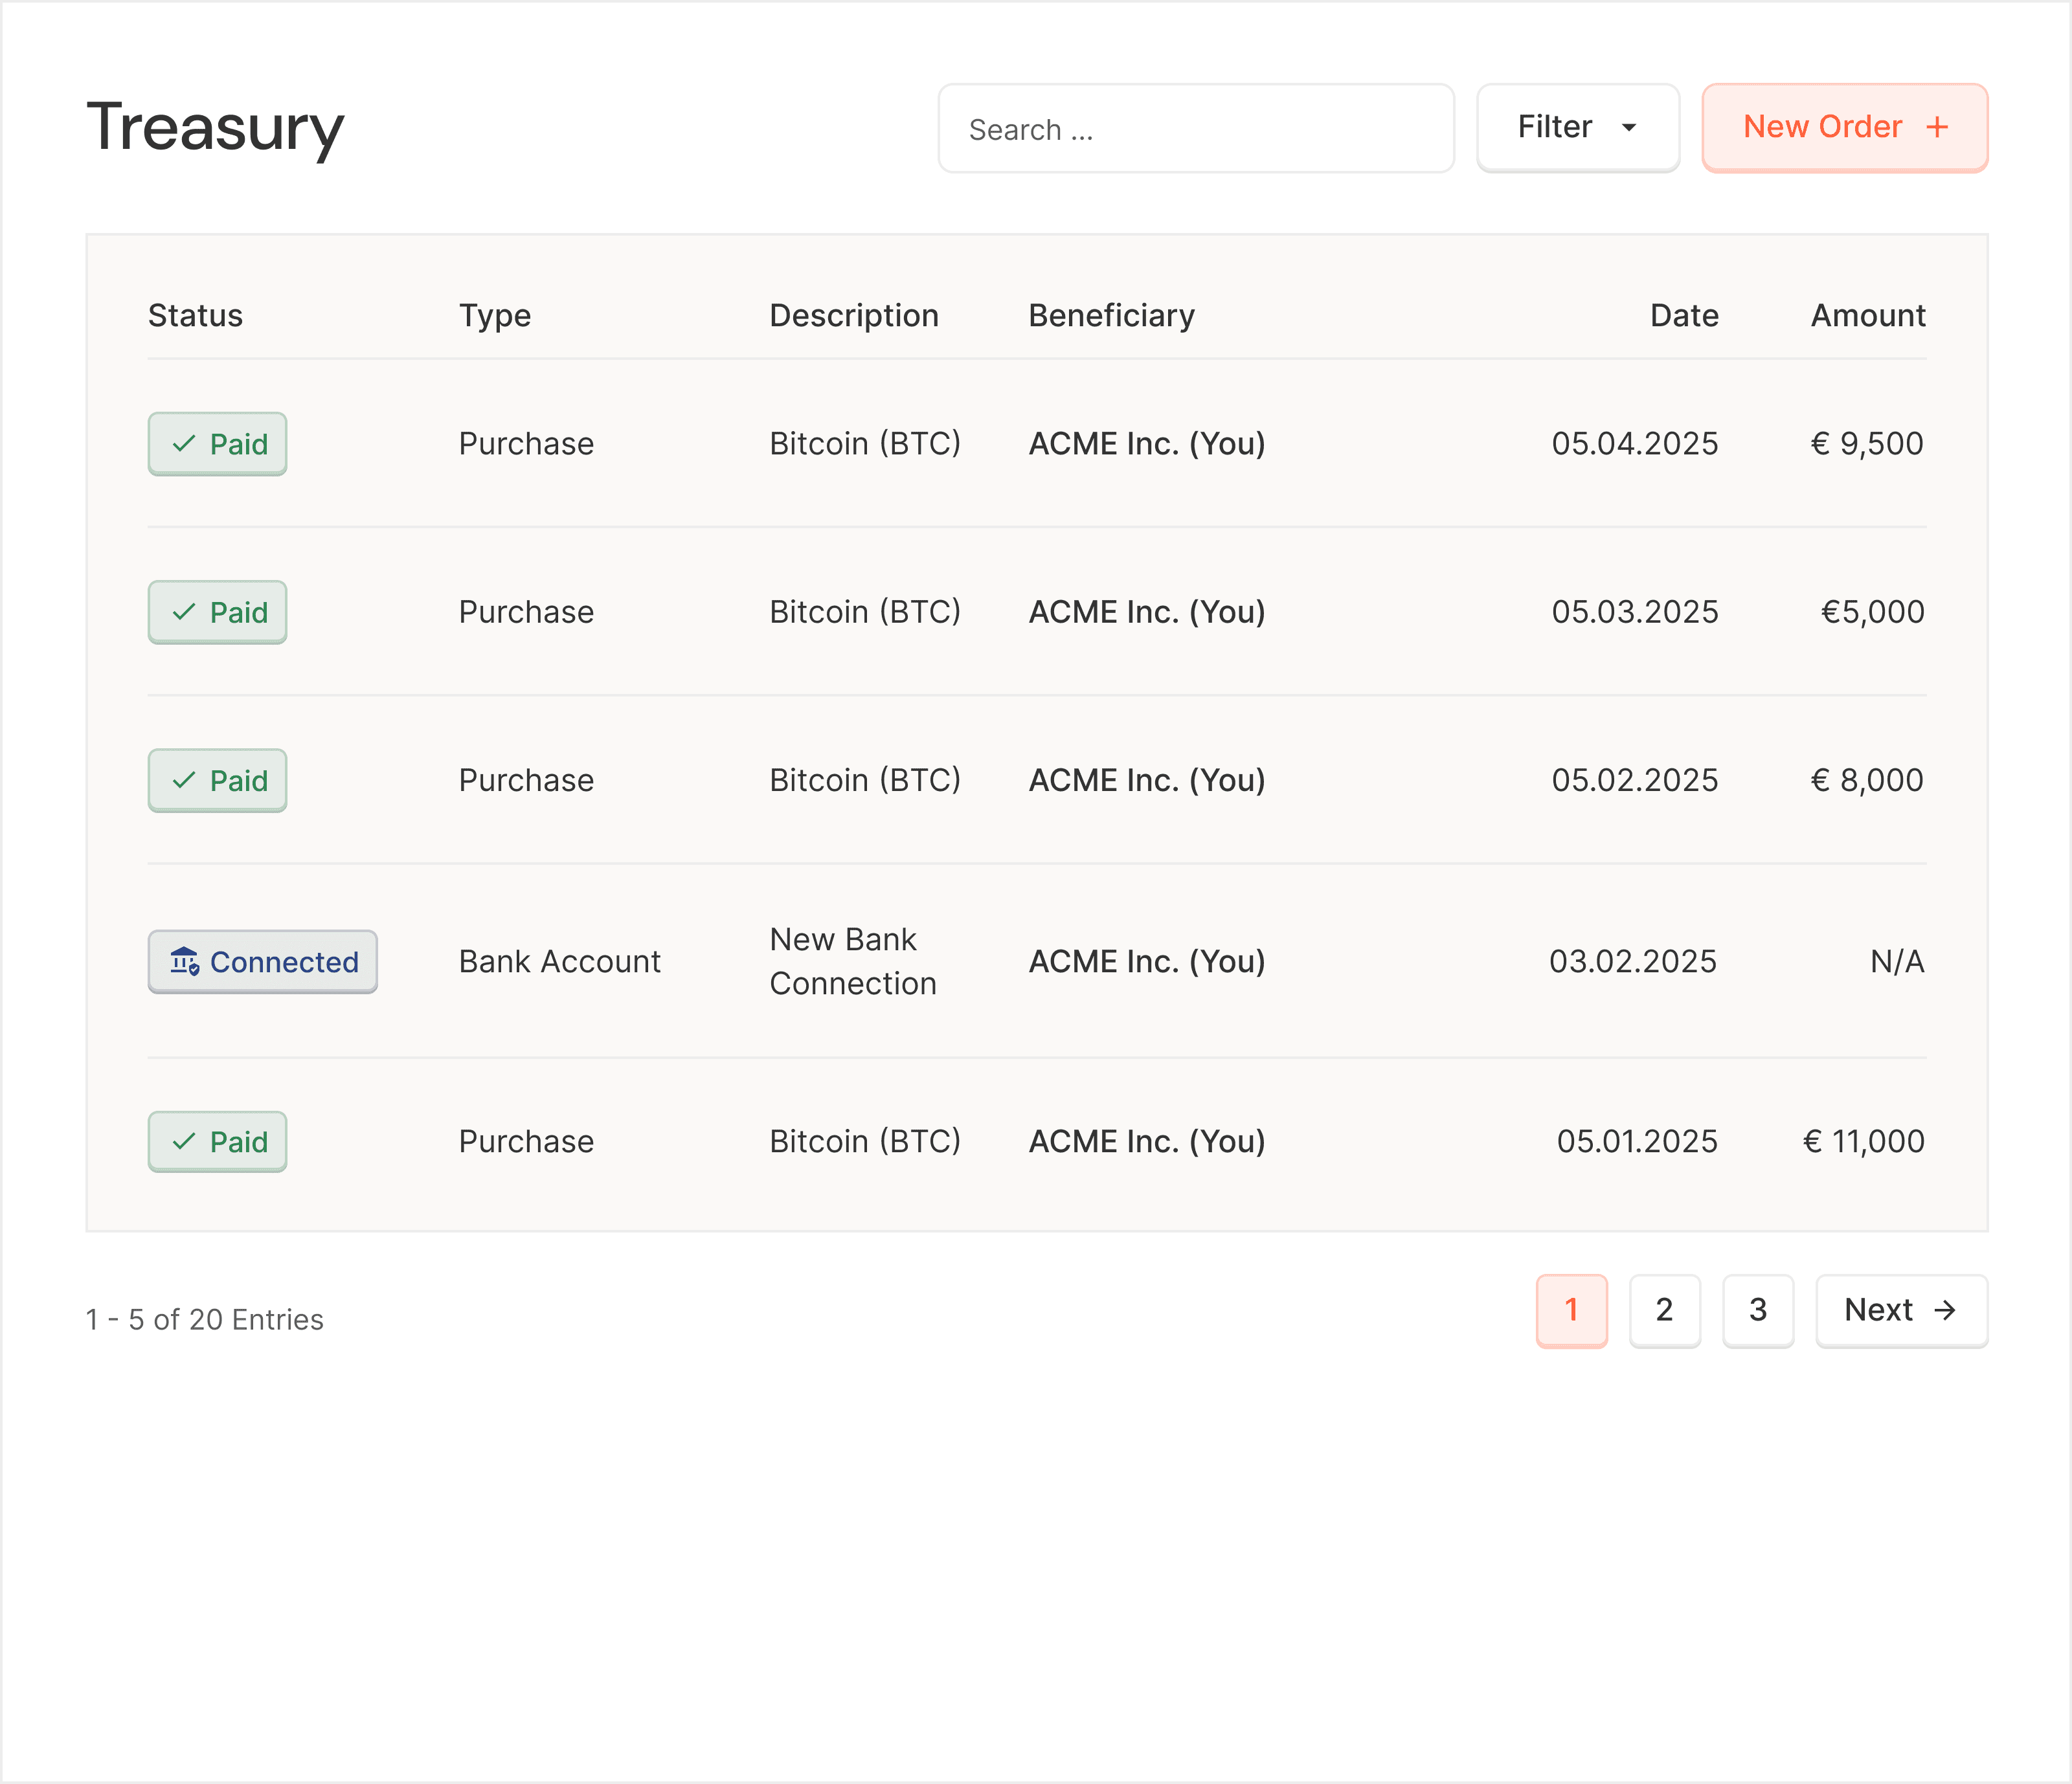Go to page 3
Viewport: 2072px width, 1784px height.
tap(1758, 1310)
